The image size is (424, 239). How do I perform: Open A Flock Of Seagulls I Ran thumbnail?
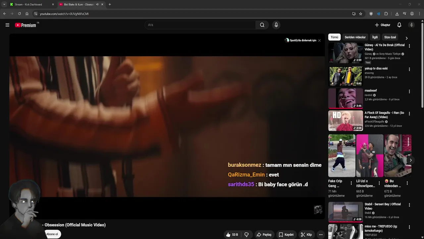(345, 120)
